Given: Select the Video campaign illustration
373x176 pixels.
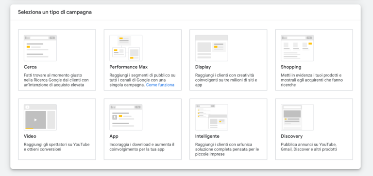Looking at the screenshot, I should [40, 117].
